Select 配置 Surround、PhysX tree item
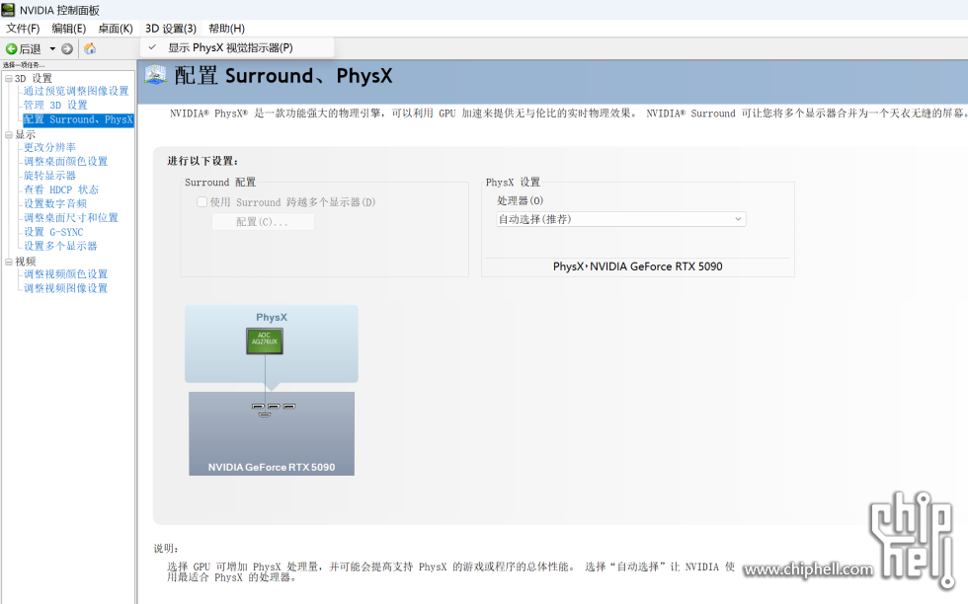Image resolution: width=968 pixels, height=604 pixels. tap(78, 119)
